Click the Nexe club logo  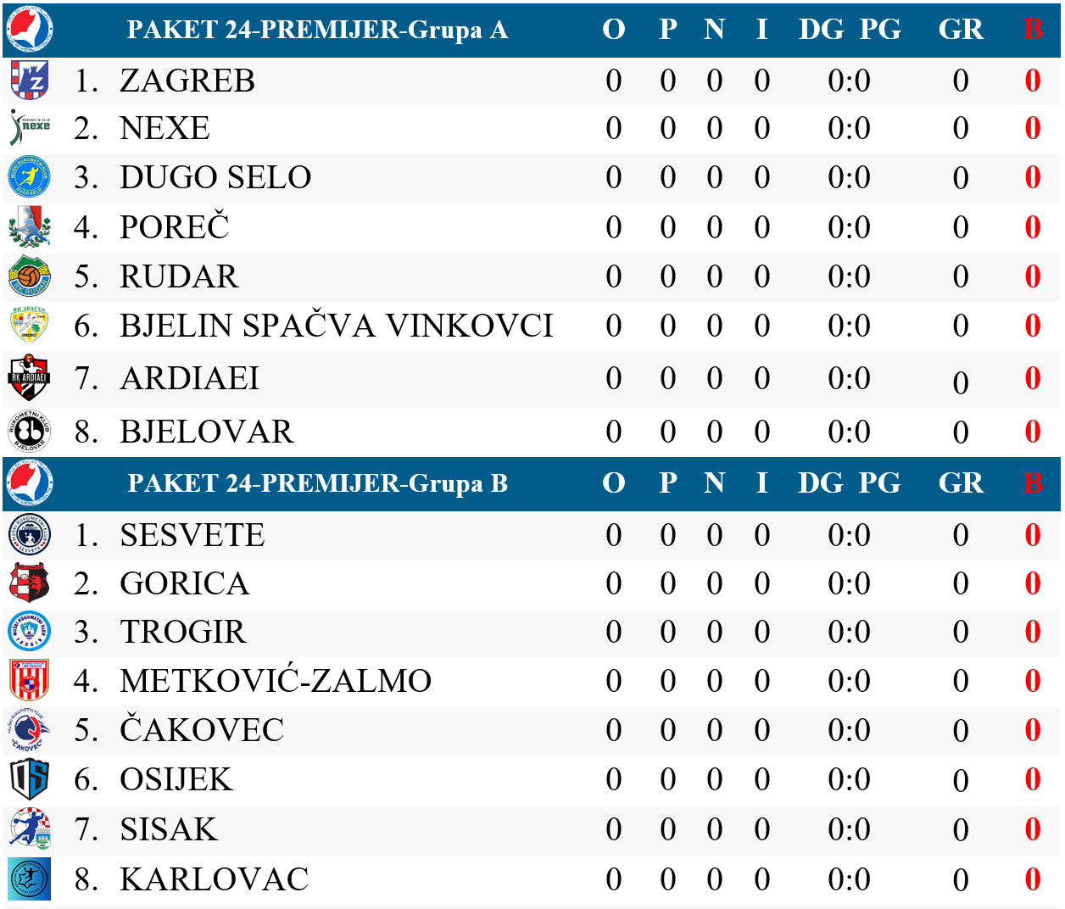point(30,128)
